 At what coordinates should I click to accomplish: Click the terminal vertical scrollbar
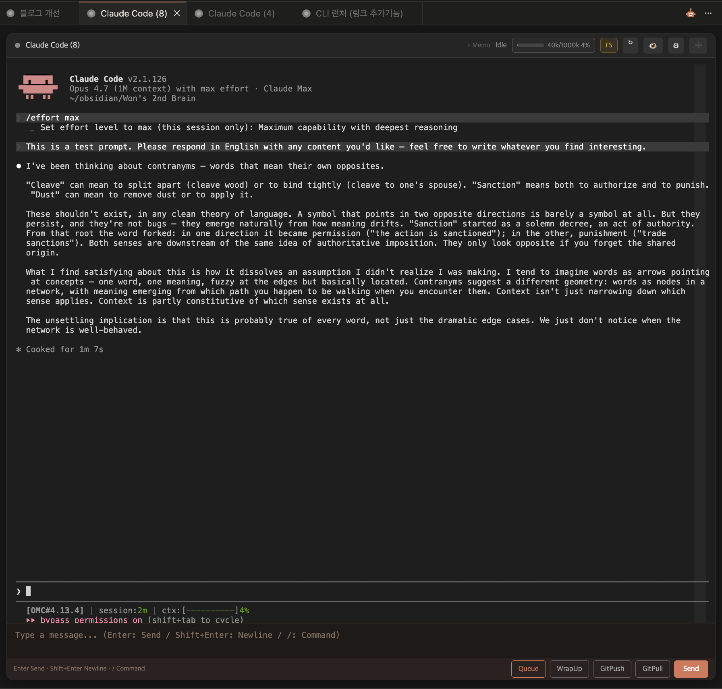pyautogui.click(x=700, y=342)
